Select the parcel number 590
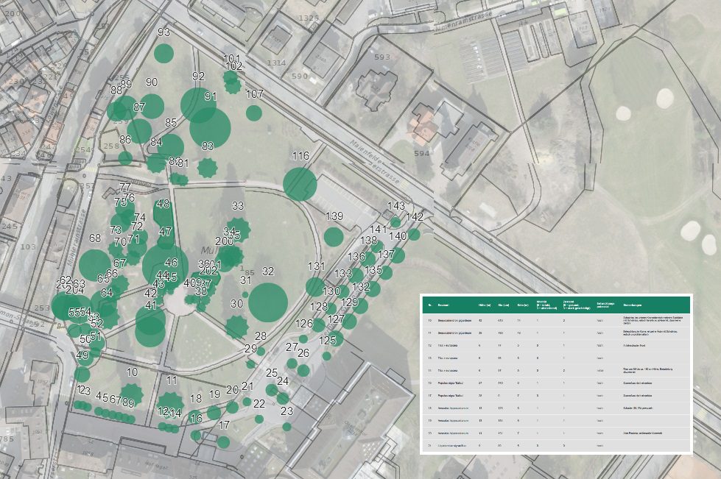Image resolution: width=721 pixels, height=479 pixels. [x=299, y=77]
